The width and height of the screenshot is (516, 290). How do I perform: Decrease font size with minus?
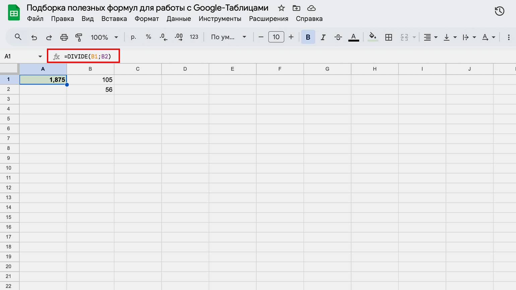261,37
